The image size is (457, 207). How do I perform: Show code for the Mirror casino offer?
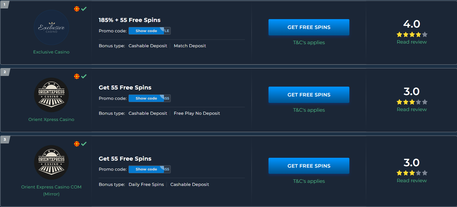coord(150,169)
